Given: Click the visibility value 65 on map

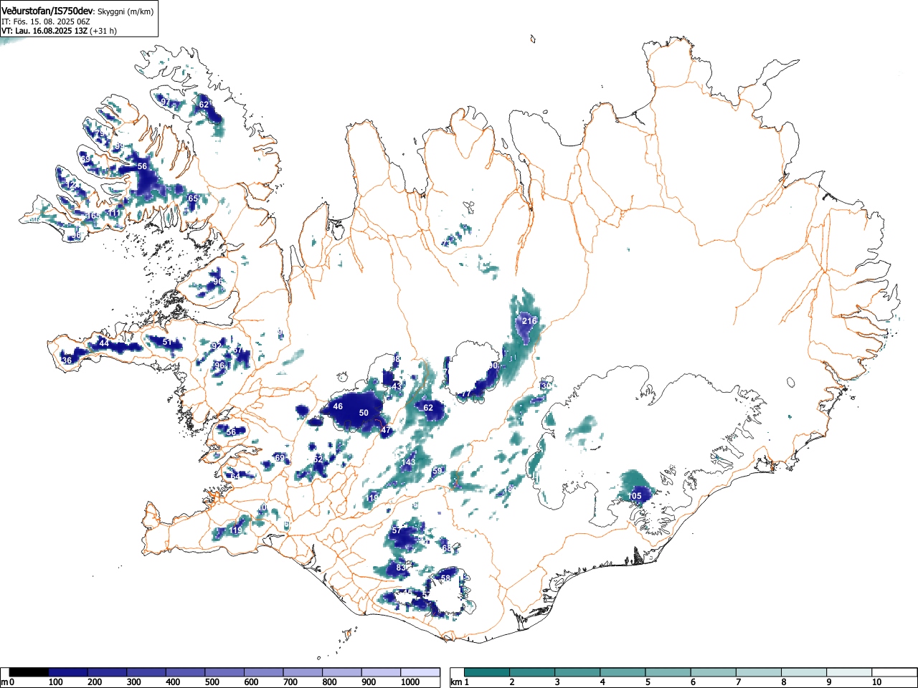Looking at the screenshot, I should point(193,199).
